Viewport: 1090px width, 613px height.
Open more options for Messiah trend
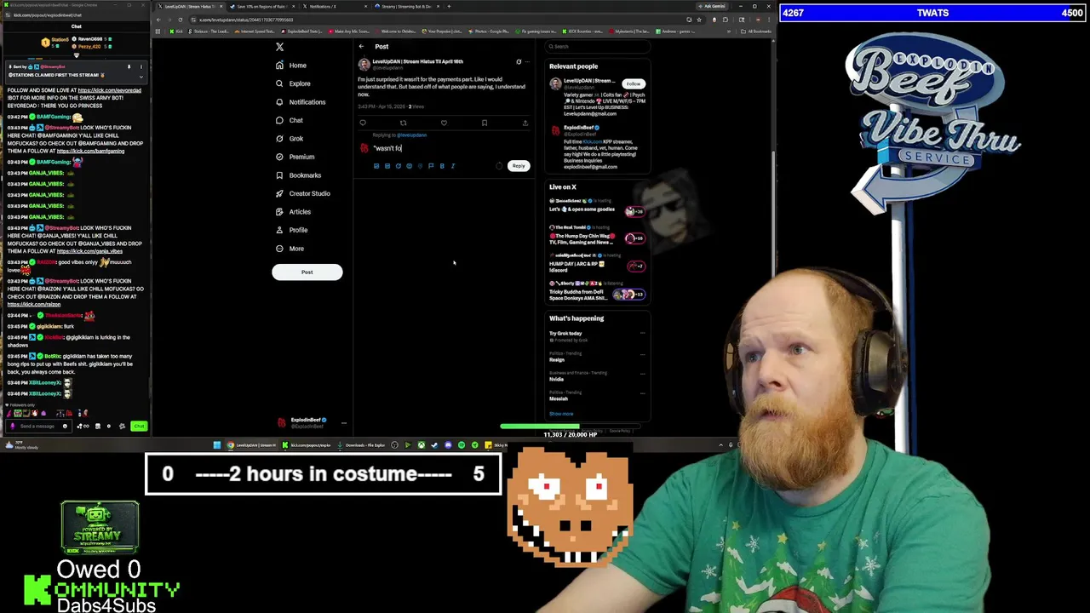pos(642,392)
